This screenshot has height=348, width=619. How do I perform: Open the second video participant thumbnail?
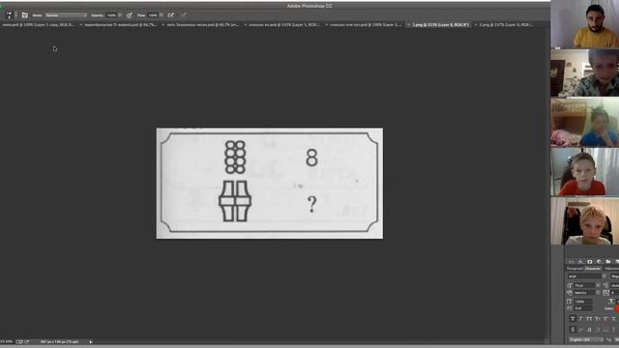point(584,72)
